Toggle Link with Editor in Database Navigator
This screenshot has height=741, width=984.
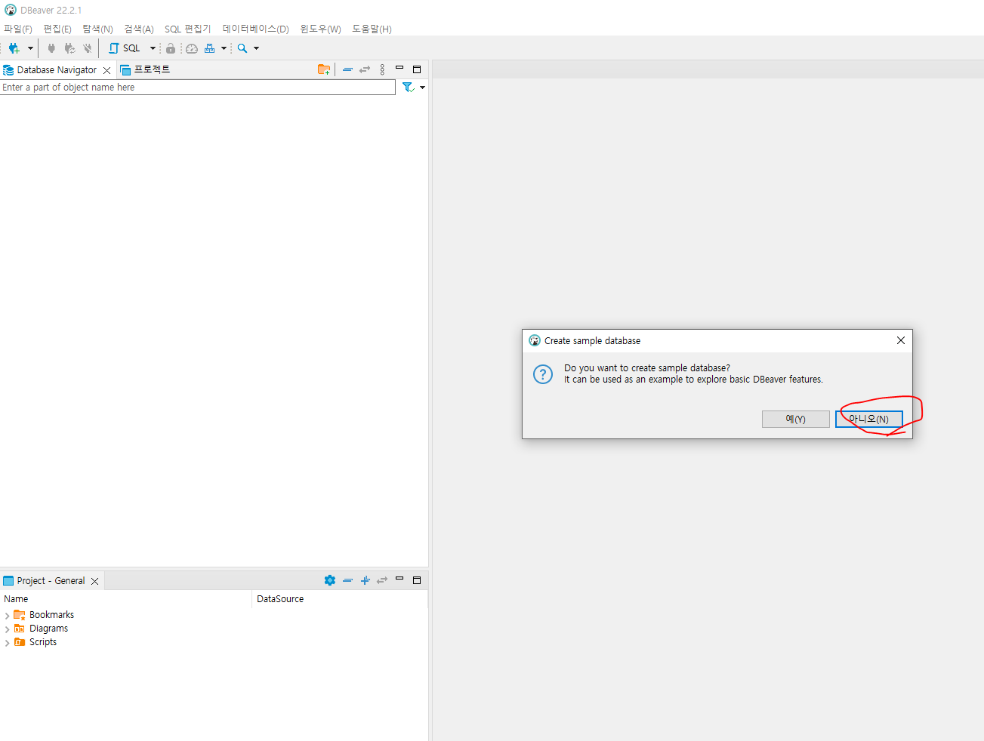365,69
